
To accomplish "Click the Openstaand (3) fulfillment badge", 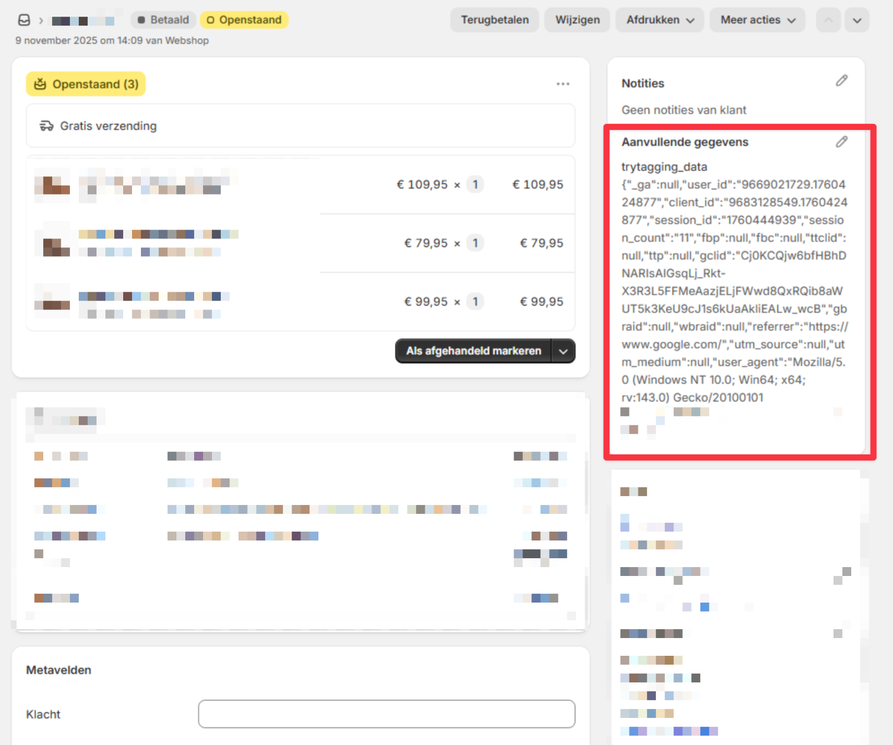I will pyautogui.click(x=86, y=84).
